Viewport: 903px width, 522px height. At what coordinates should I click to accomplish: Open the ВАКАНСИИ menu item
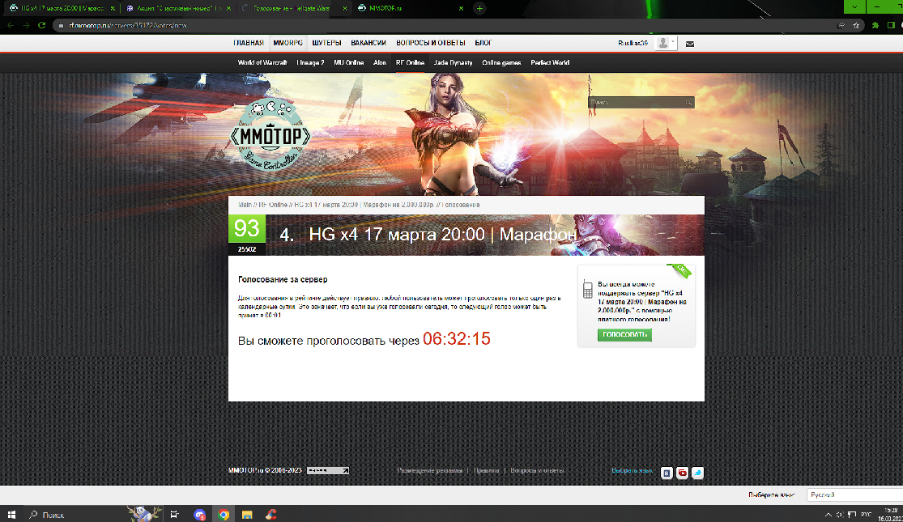coord(368,43)
